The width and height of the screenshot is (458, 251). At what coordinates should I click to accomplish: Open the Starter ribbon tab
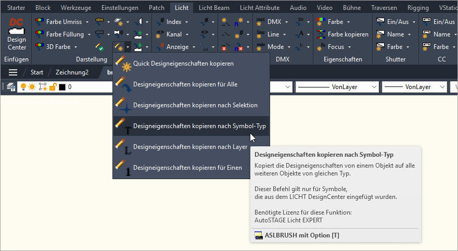click(16, 8)
